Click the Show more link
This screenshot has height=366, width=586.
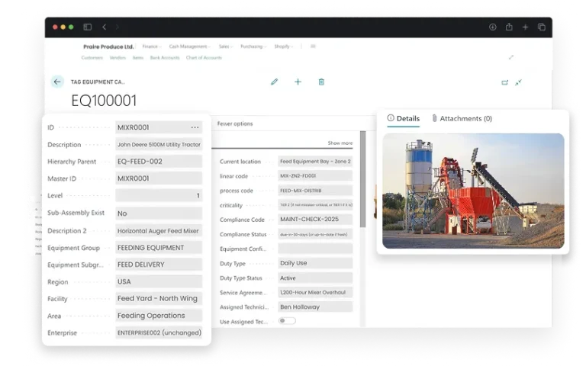[340, 143]
